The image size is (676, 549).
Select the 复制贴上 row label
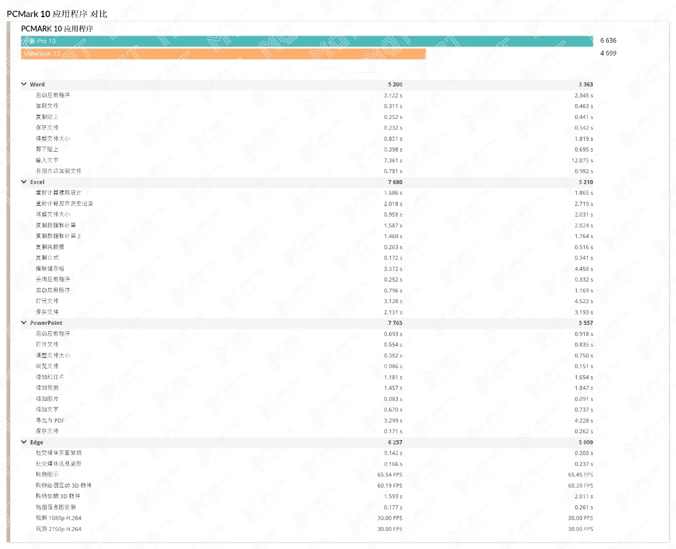47,117
